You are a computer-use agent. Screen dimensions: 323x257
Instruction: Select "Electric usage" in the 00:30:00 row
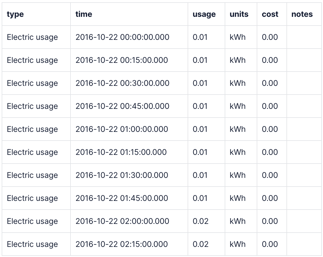point(32,83)
